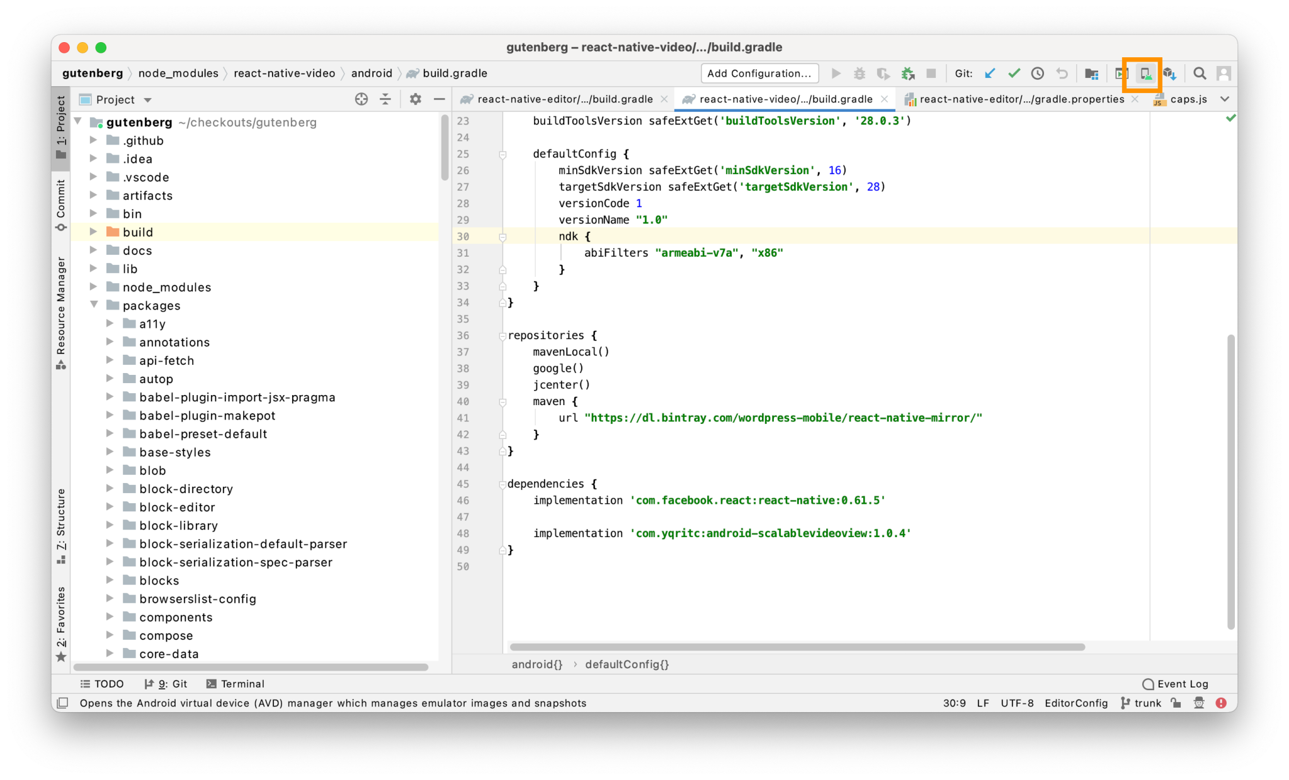
Task: Open Search Everywhere magnifier icon
Action: click(1200, 74)
